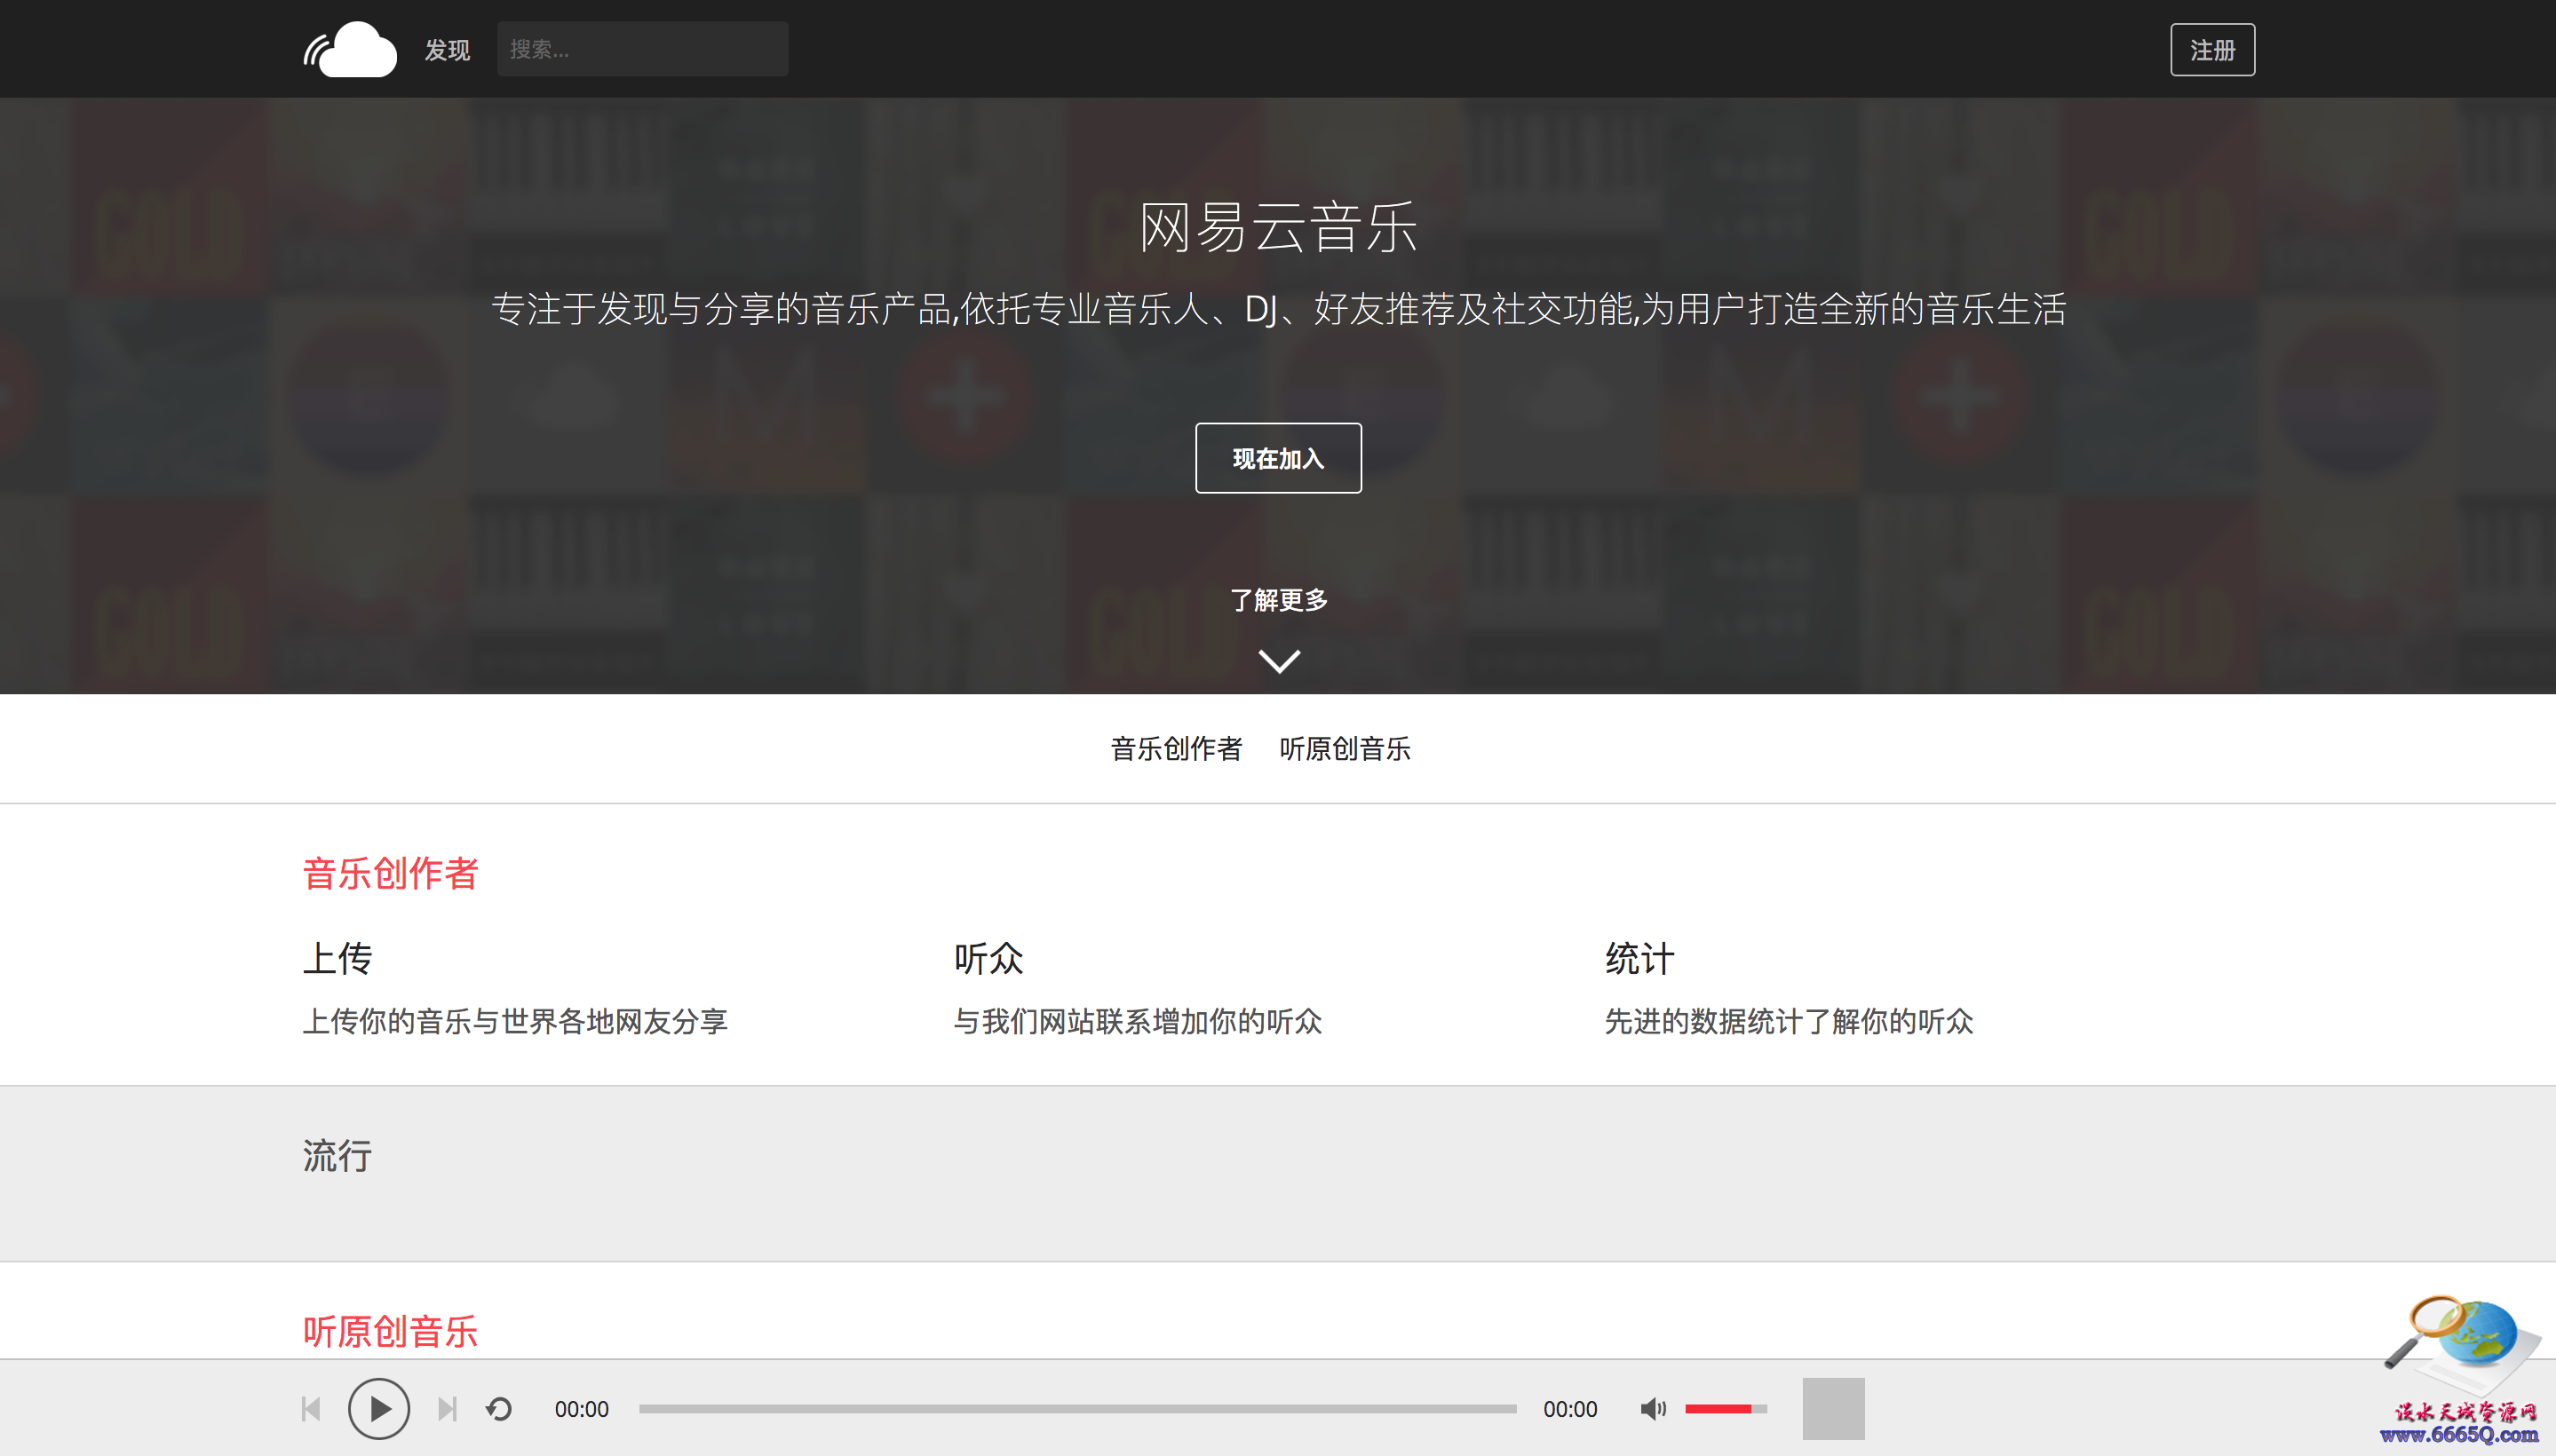
Task: Toggle the repeat loop icon
Action: pos(498,1409)
